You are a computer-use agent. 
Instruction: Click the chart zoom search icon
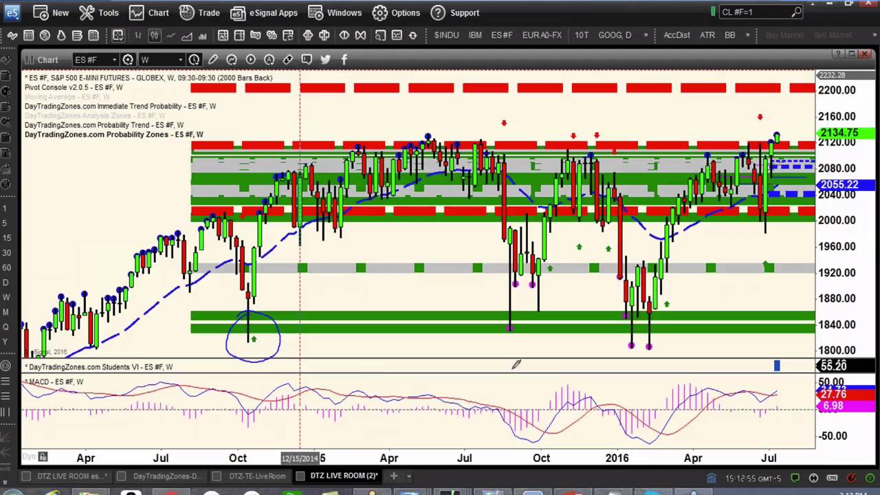(379, 35)
